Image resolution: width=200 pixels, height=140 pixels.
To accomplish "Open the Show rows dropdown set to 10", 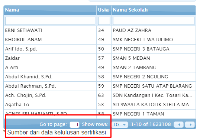I will 120,124.
